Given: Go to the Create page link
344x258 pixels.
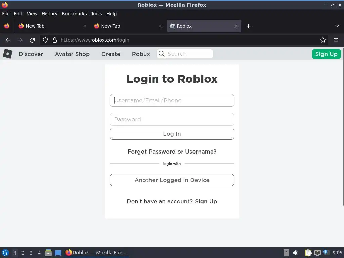Looking at the screenshot, I should pos(111,54).
